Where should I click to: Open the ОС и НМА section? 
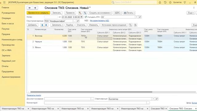6,50
